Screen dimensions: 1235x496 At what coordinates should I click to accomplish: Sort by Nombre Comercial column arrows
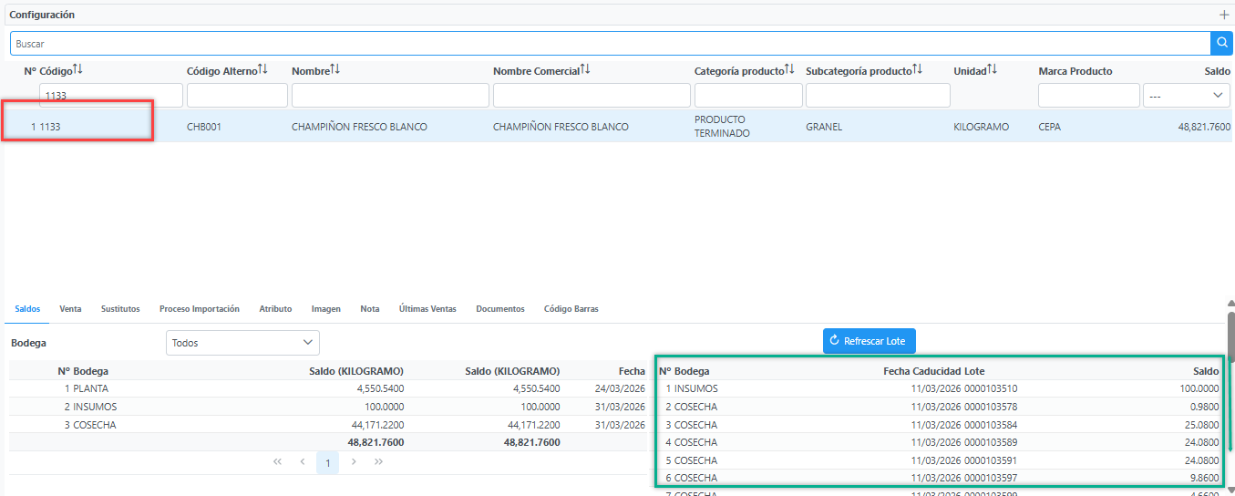coord(585,70)
